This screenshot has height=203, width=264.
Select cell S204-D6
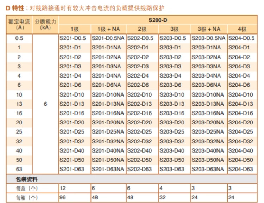tap(239, 85)
